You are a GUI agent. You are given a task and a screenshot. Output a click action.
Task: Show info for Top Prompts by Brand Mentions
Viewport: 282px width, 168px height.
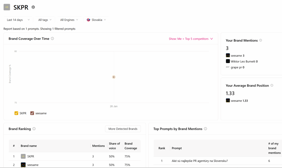coord(205,129)
